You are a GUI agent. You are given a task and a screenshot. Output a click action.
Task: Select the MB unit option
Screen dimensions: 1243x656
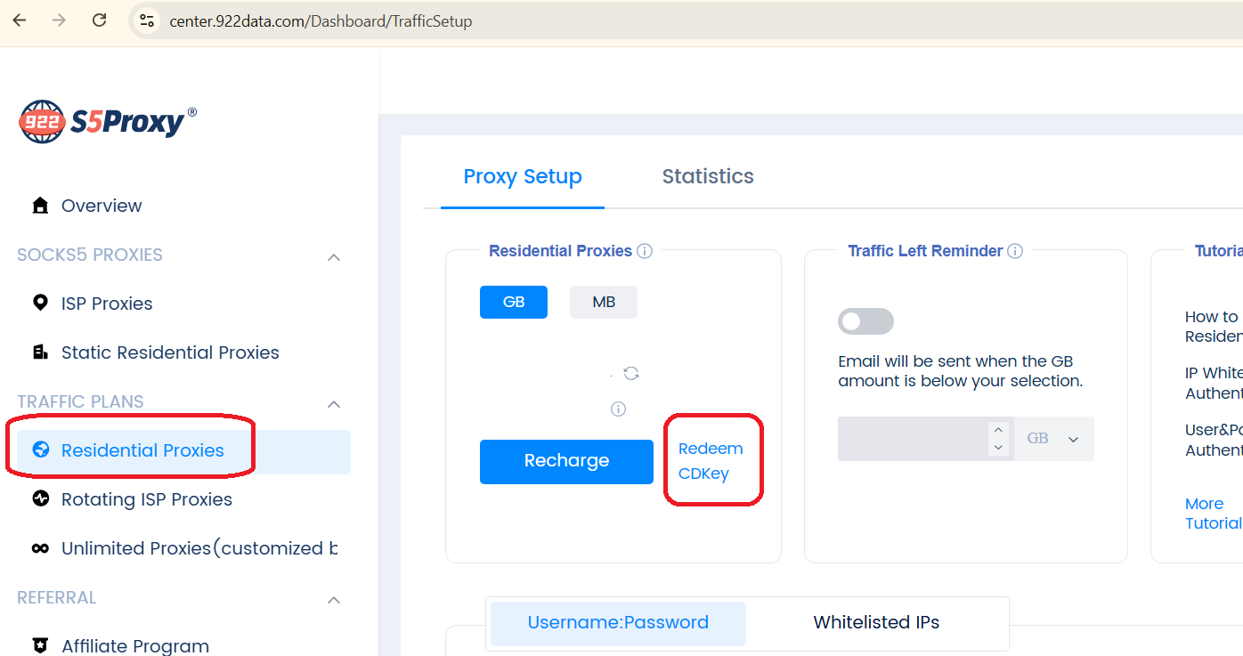[x=604, y=302]
